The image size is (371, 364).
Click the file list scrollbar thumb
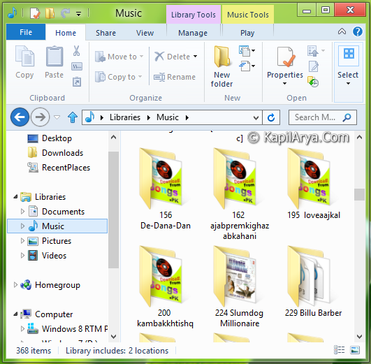(x=359, y=194)
